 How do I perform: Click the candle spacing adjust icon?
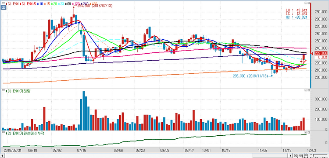coord(306,156)
